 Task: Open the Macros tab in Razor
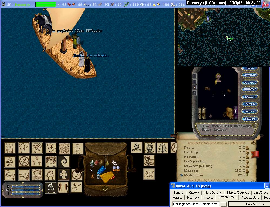coord(208,198)
